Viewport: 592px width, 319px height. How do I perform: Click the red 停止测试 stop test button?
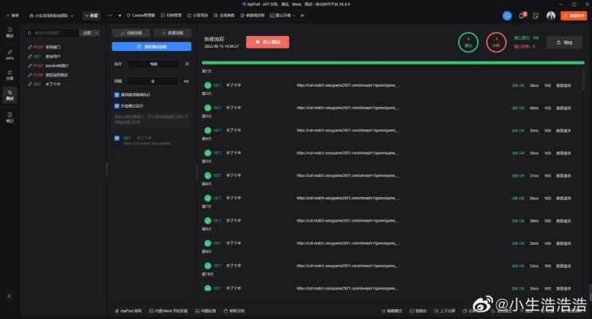268,42
